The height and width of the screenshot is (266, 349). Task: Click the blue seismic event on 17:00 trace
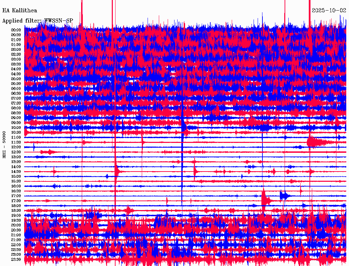284,196
